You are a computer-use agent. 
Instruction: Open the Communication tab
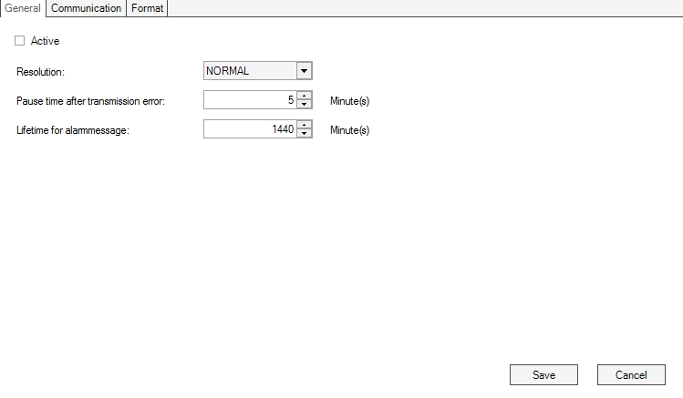(86, 8)
